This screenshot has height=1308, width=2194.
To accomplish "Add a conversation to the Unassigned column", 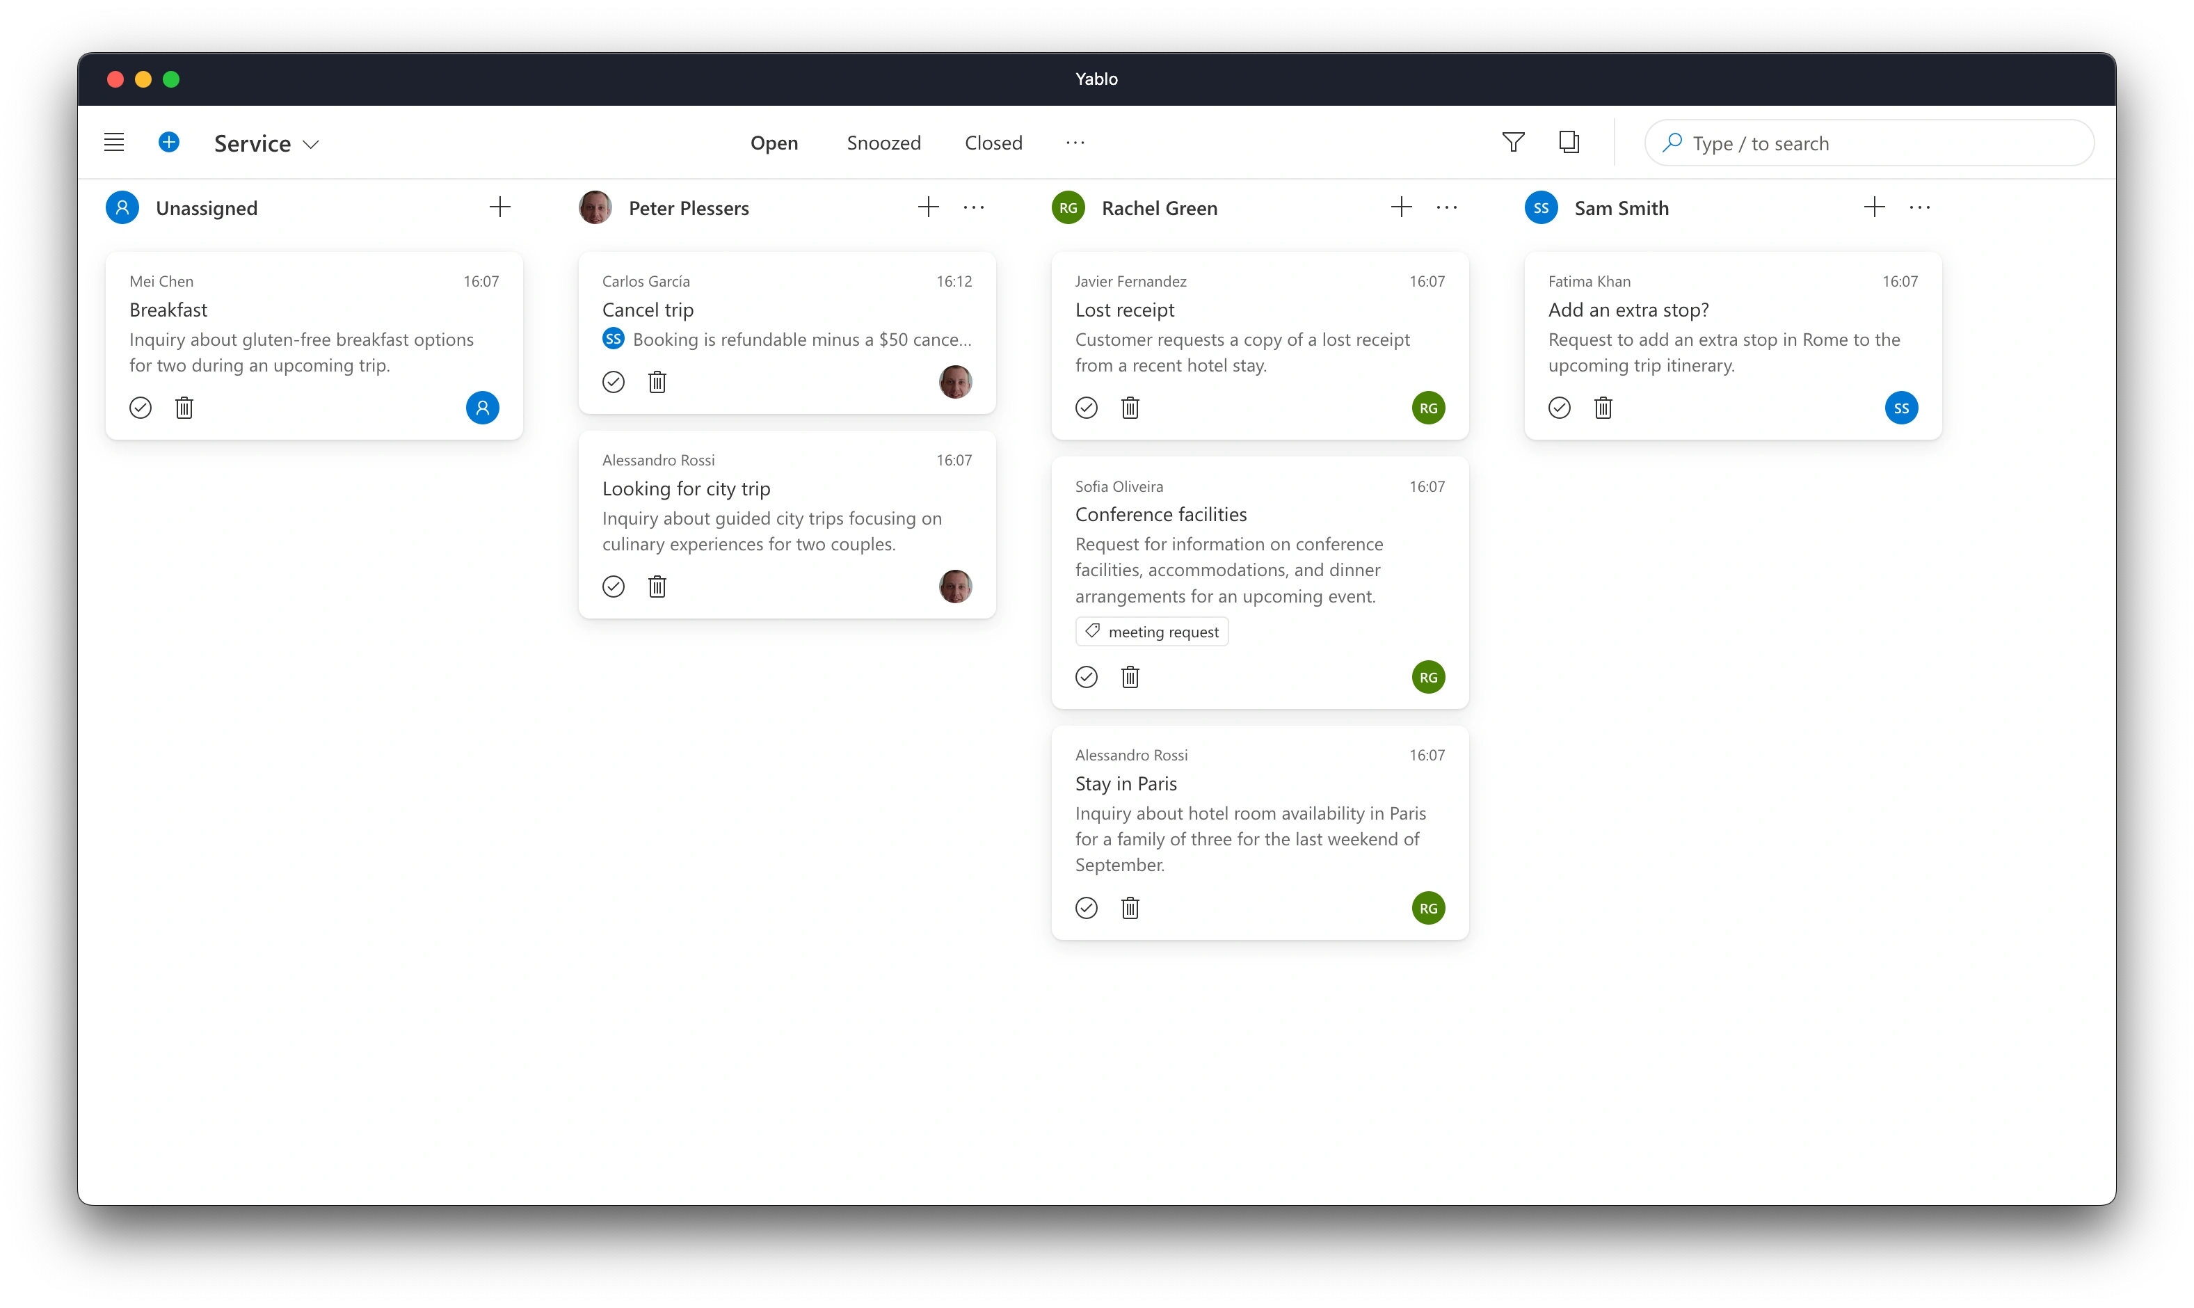I will 499,207.
